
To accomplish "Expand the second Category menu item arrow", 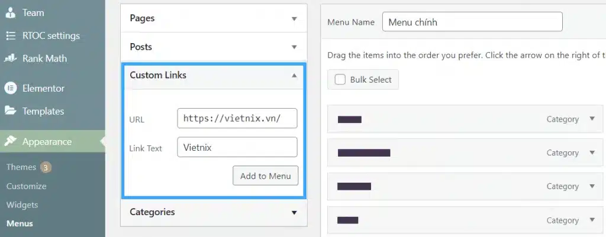I will coord(592,152).
